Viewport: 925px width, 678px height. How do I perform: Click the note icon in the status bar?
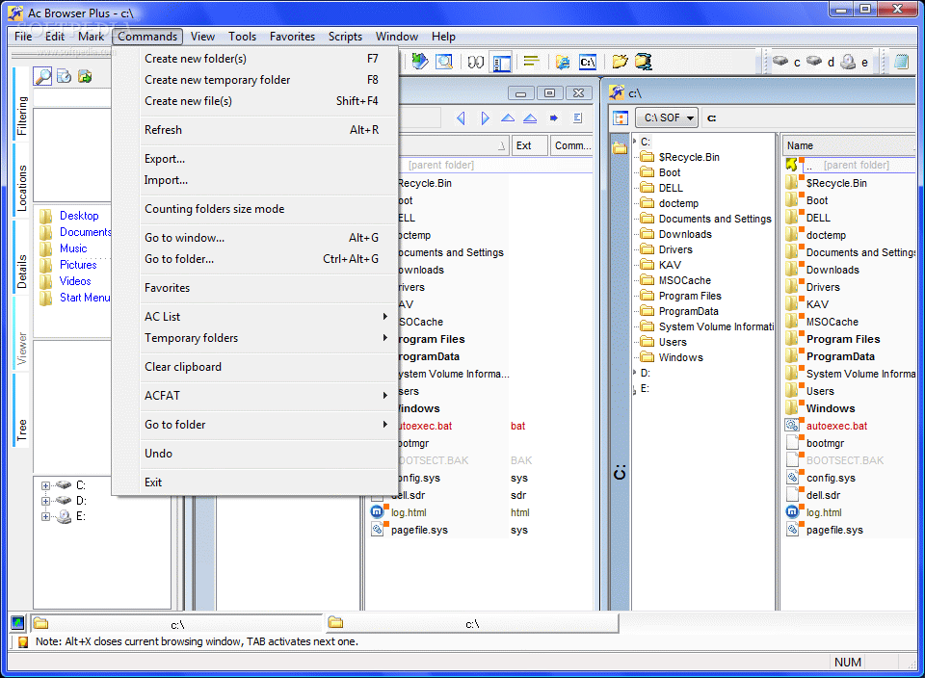(23, 642)
